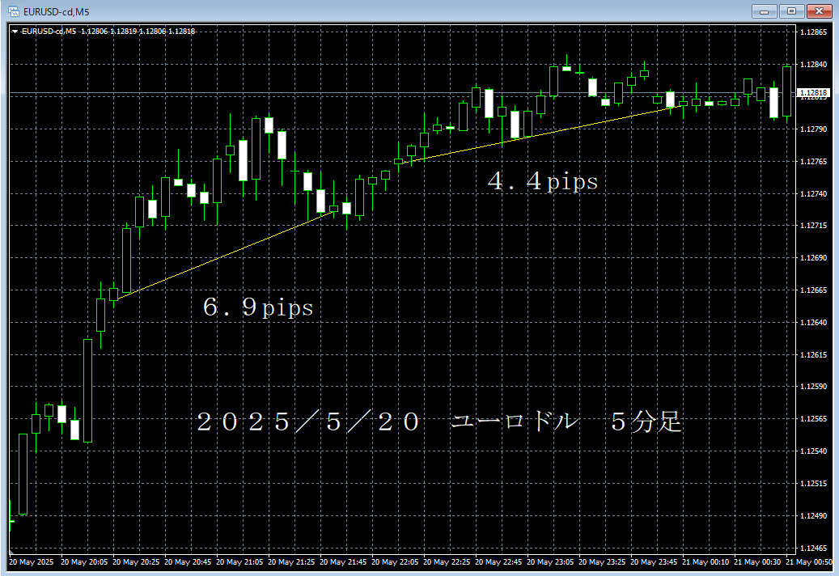
Task: Click the 1.12690 price scale label
Action: point(813,258)
